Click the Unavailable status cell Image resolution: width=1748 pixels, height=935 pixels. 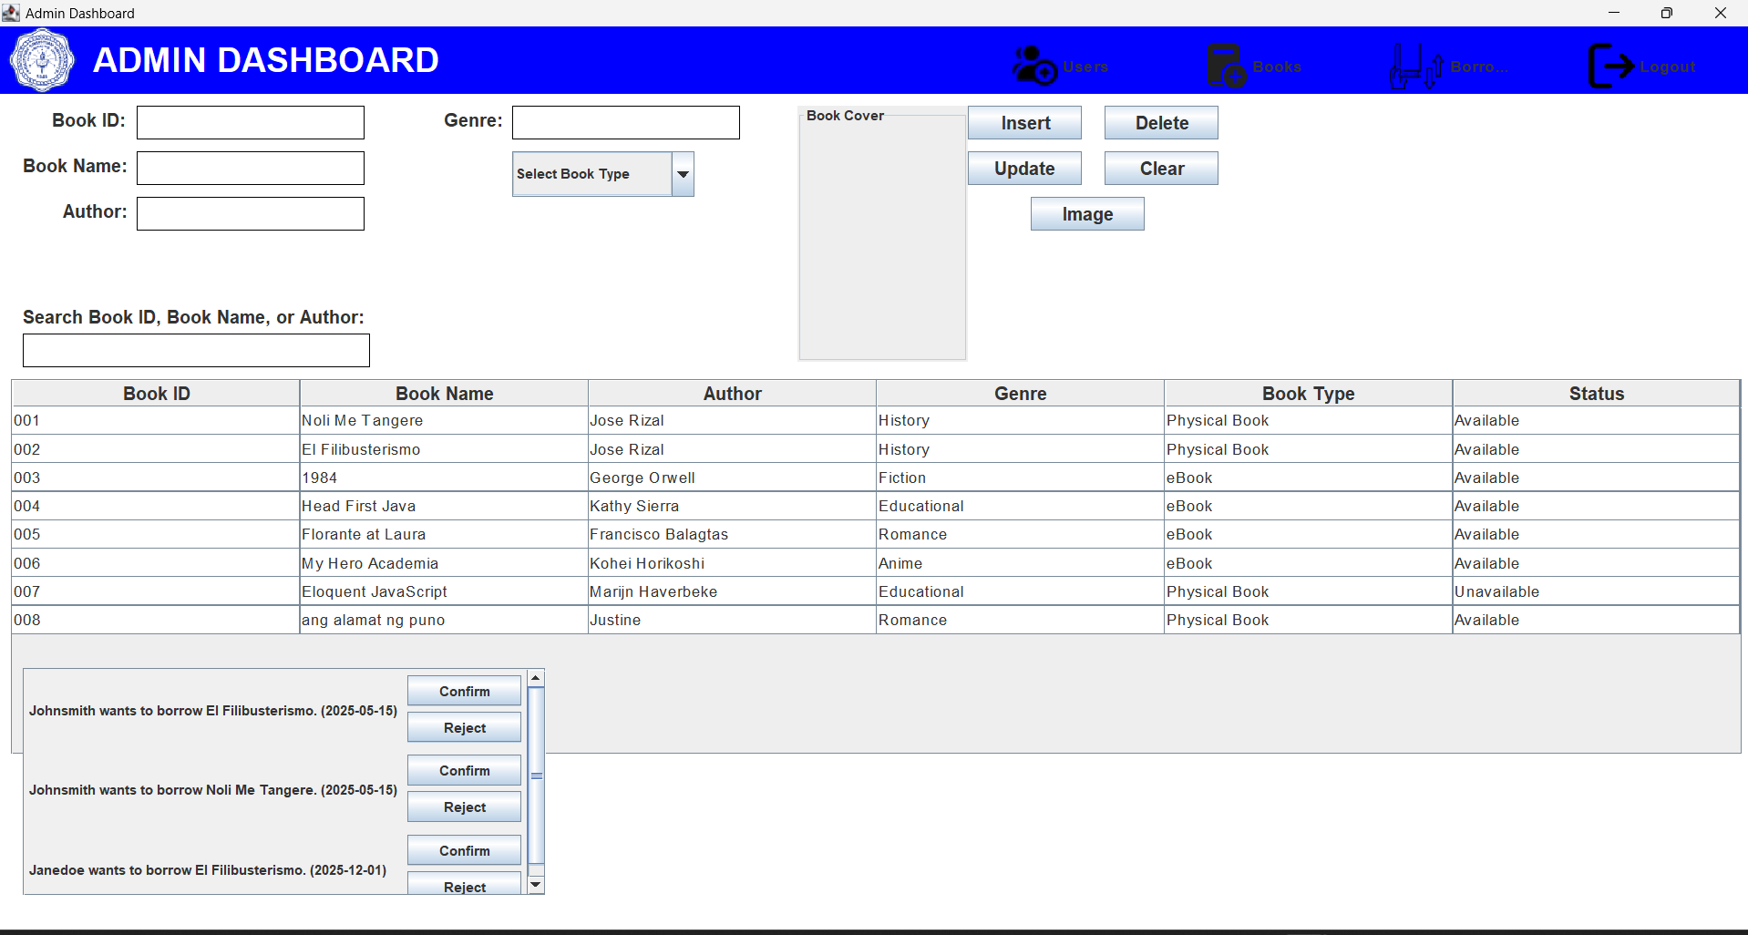tap(1596, 591)
